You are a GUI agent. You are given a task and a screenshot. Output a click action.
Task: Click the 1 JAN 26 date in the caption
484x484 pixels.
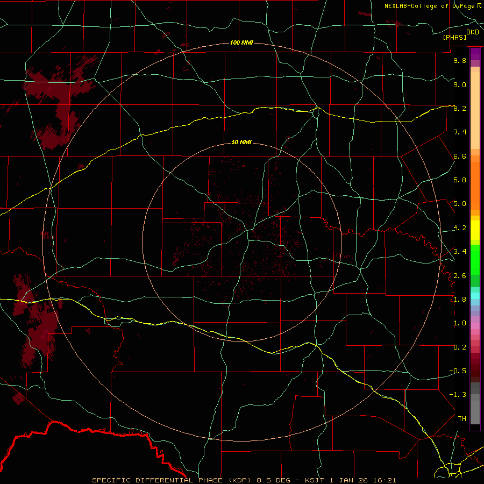pyautogui.click(x=349, y=480)
